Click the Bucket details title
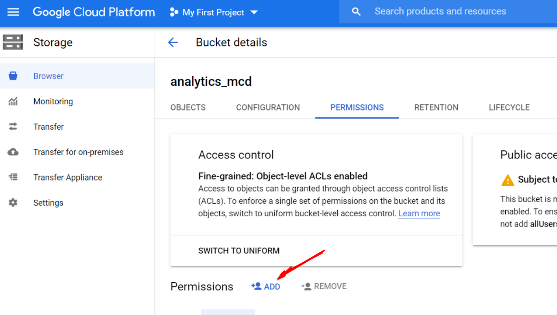Screen dimensions: 557x315 coord(231,42)
